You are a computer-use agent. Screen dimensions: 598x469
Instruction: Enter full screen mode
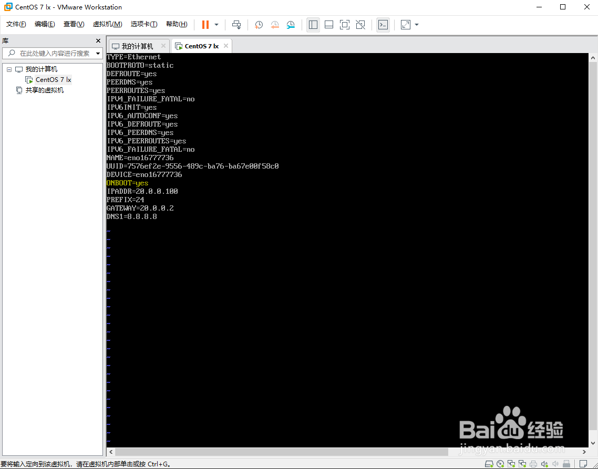coord(344,25)
